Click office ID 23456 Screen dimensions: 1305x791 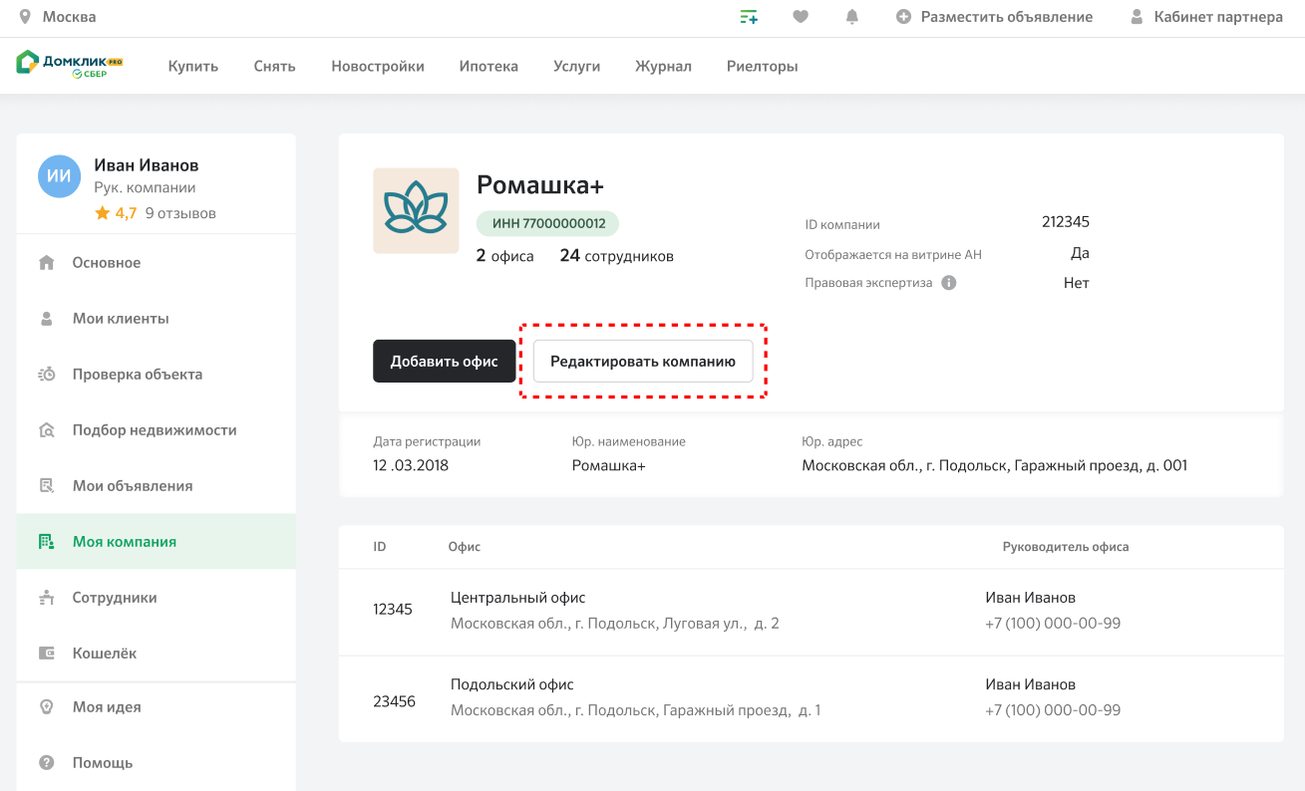tap(395, 701)
